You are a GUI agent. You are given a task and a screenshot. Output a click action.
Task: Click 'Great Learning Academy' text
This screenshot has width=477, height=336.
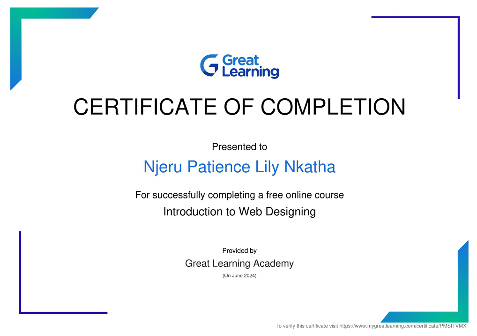coord(239,263)
